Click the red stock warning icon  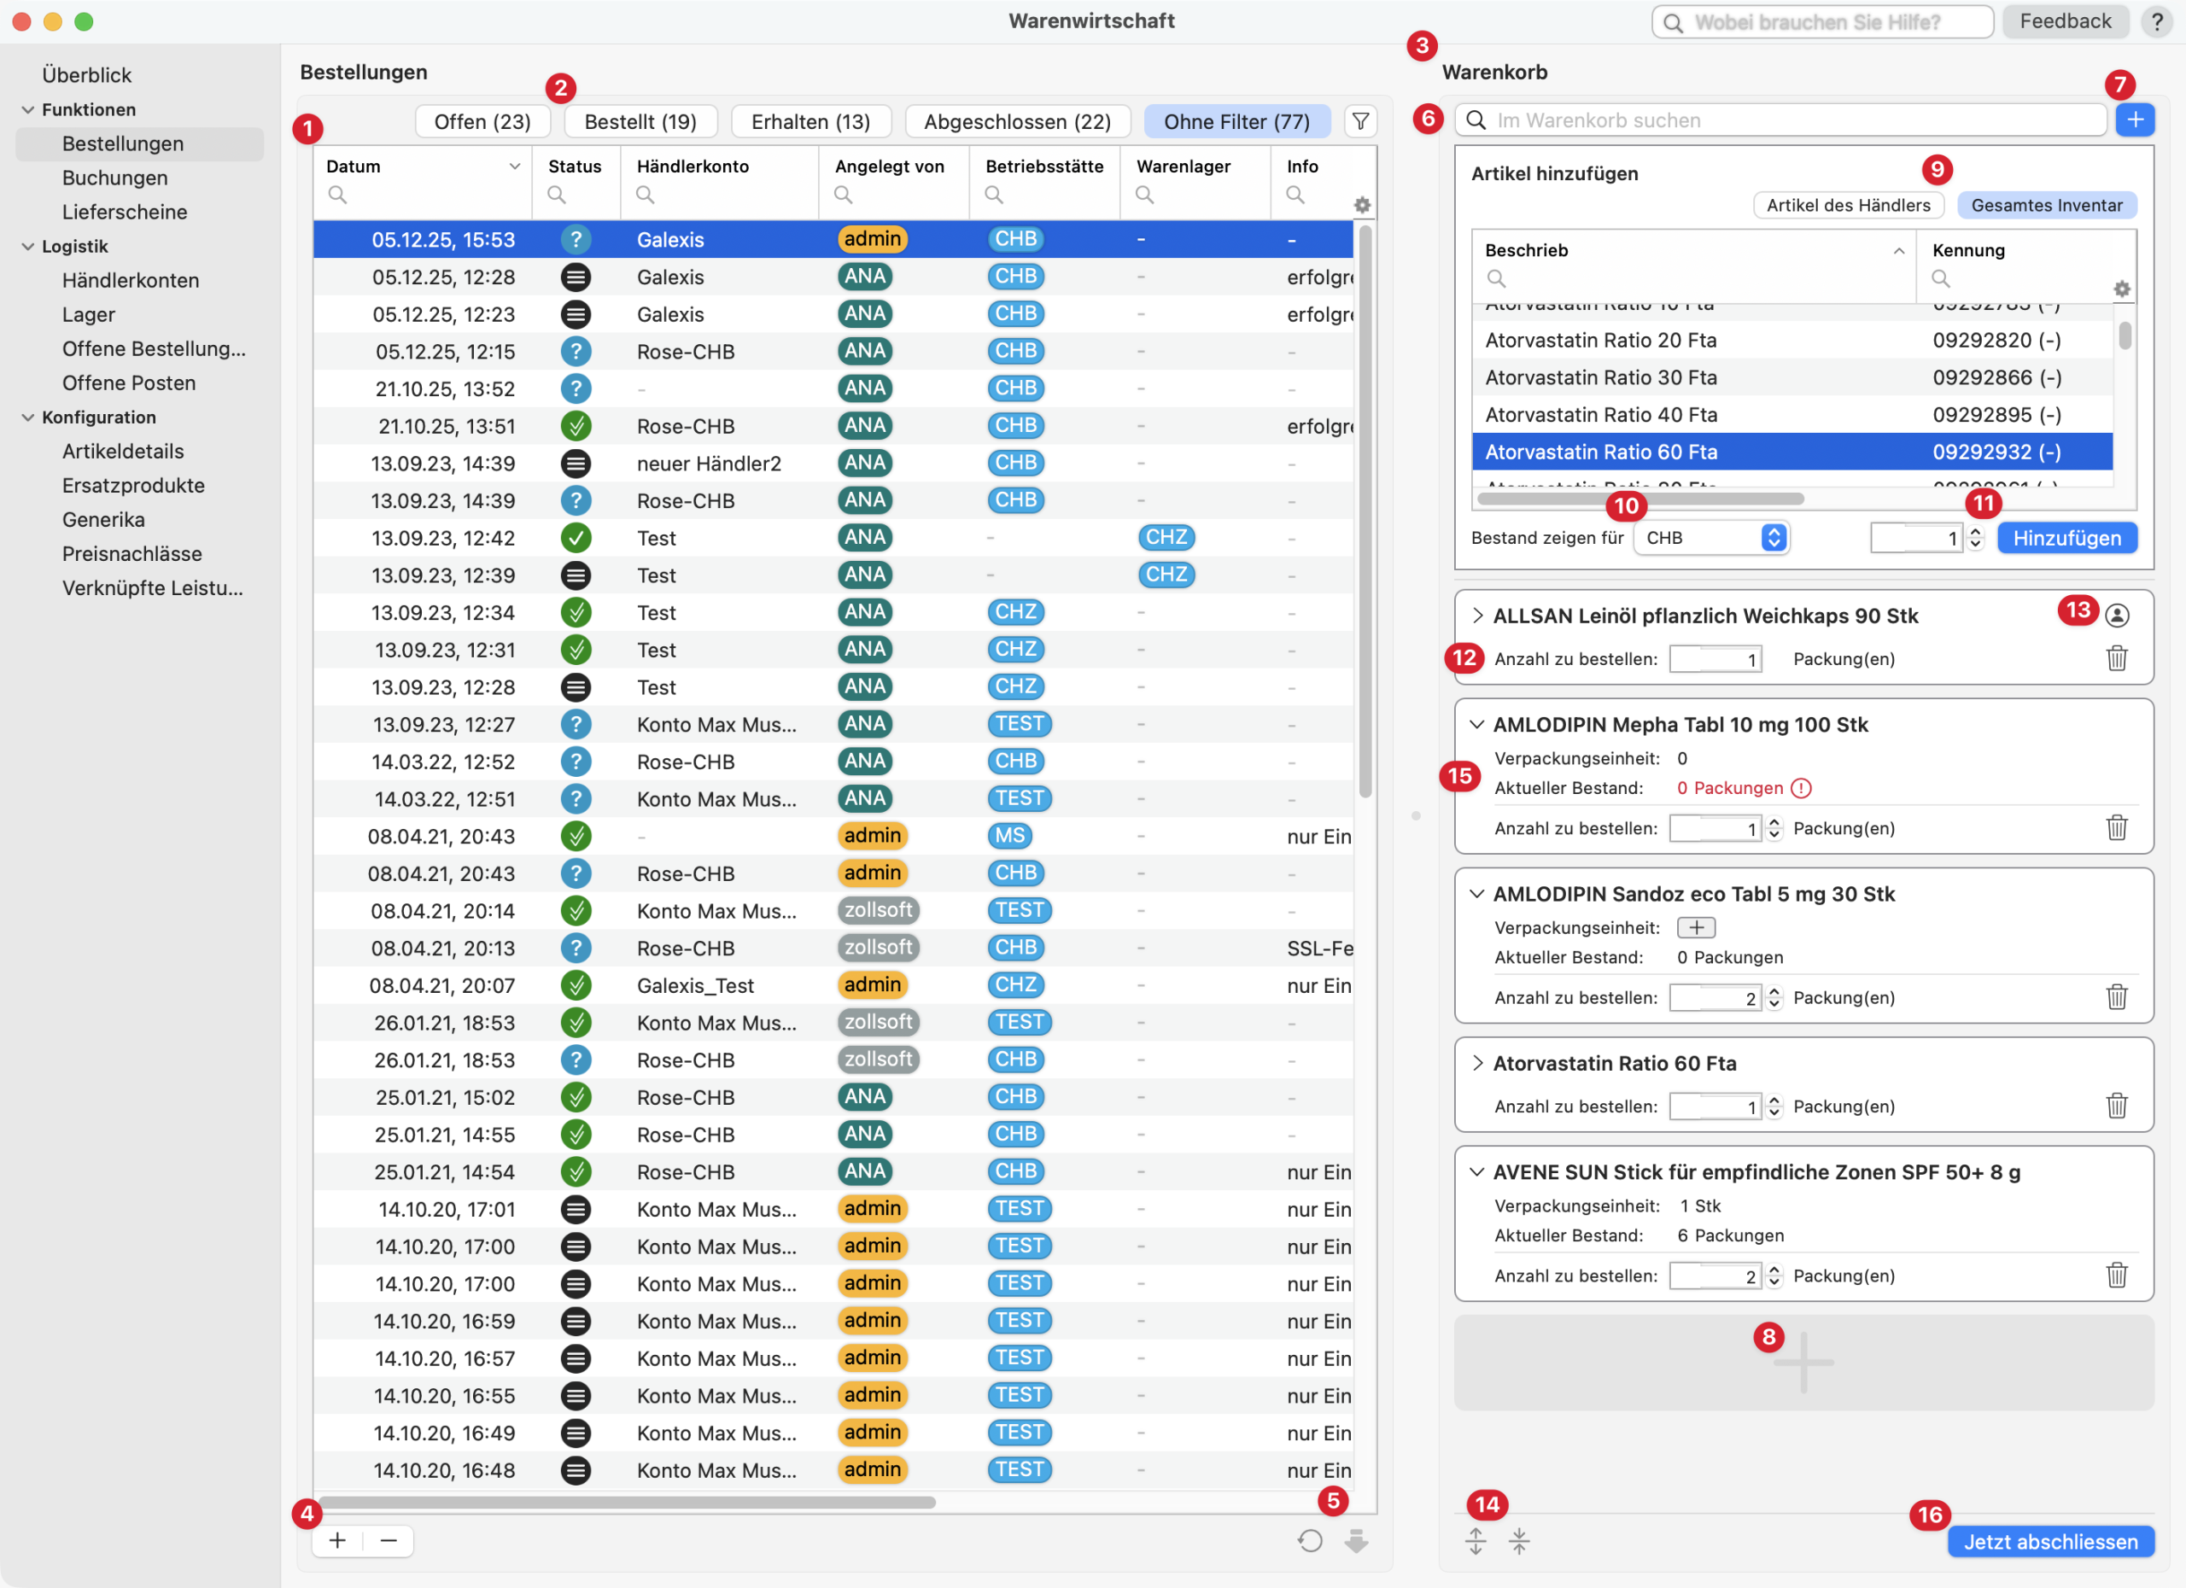pos(1801,788)
